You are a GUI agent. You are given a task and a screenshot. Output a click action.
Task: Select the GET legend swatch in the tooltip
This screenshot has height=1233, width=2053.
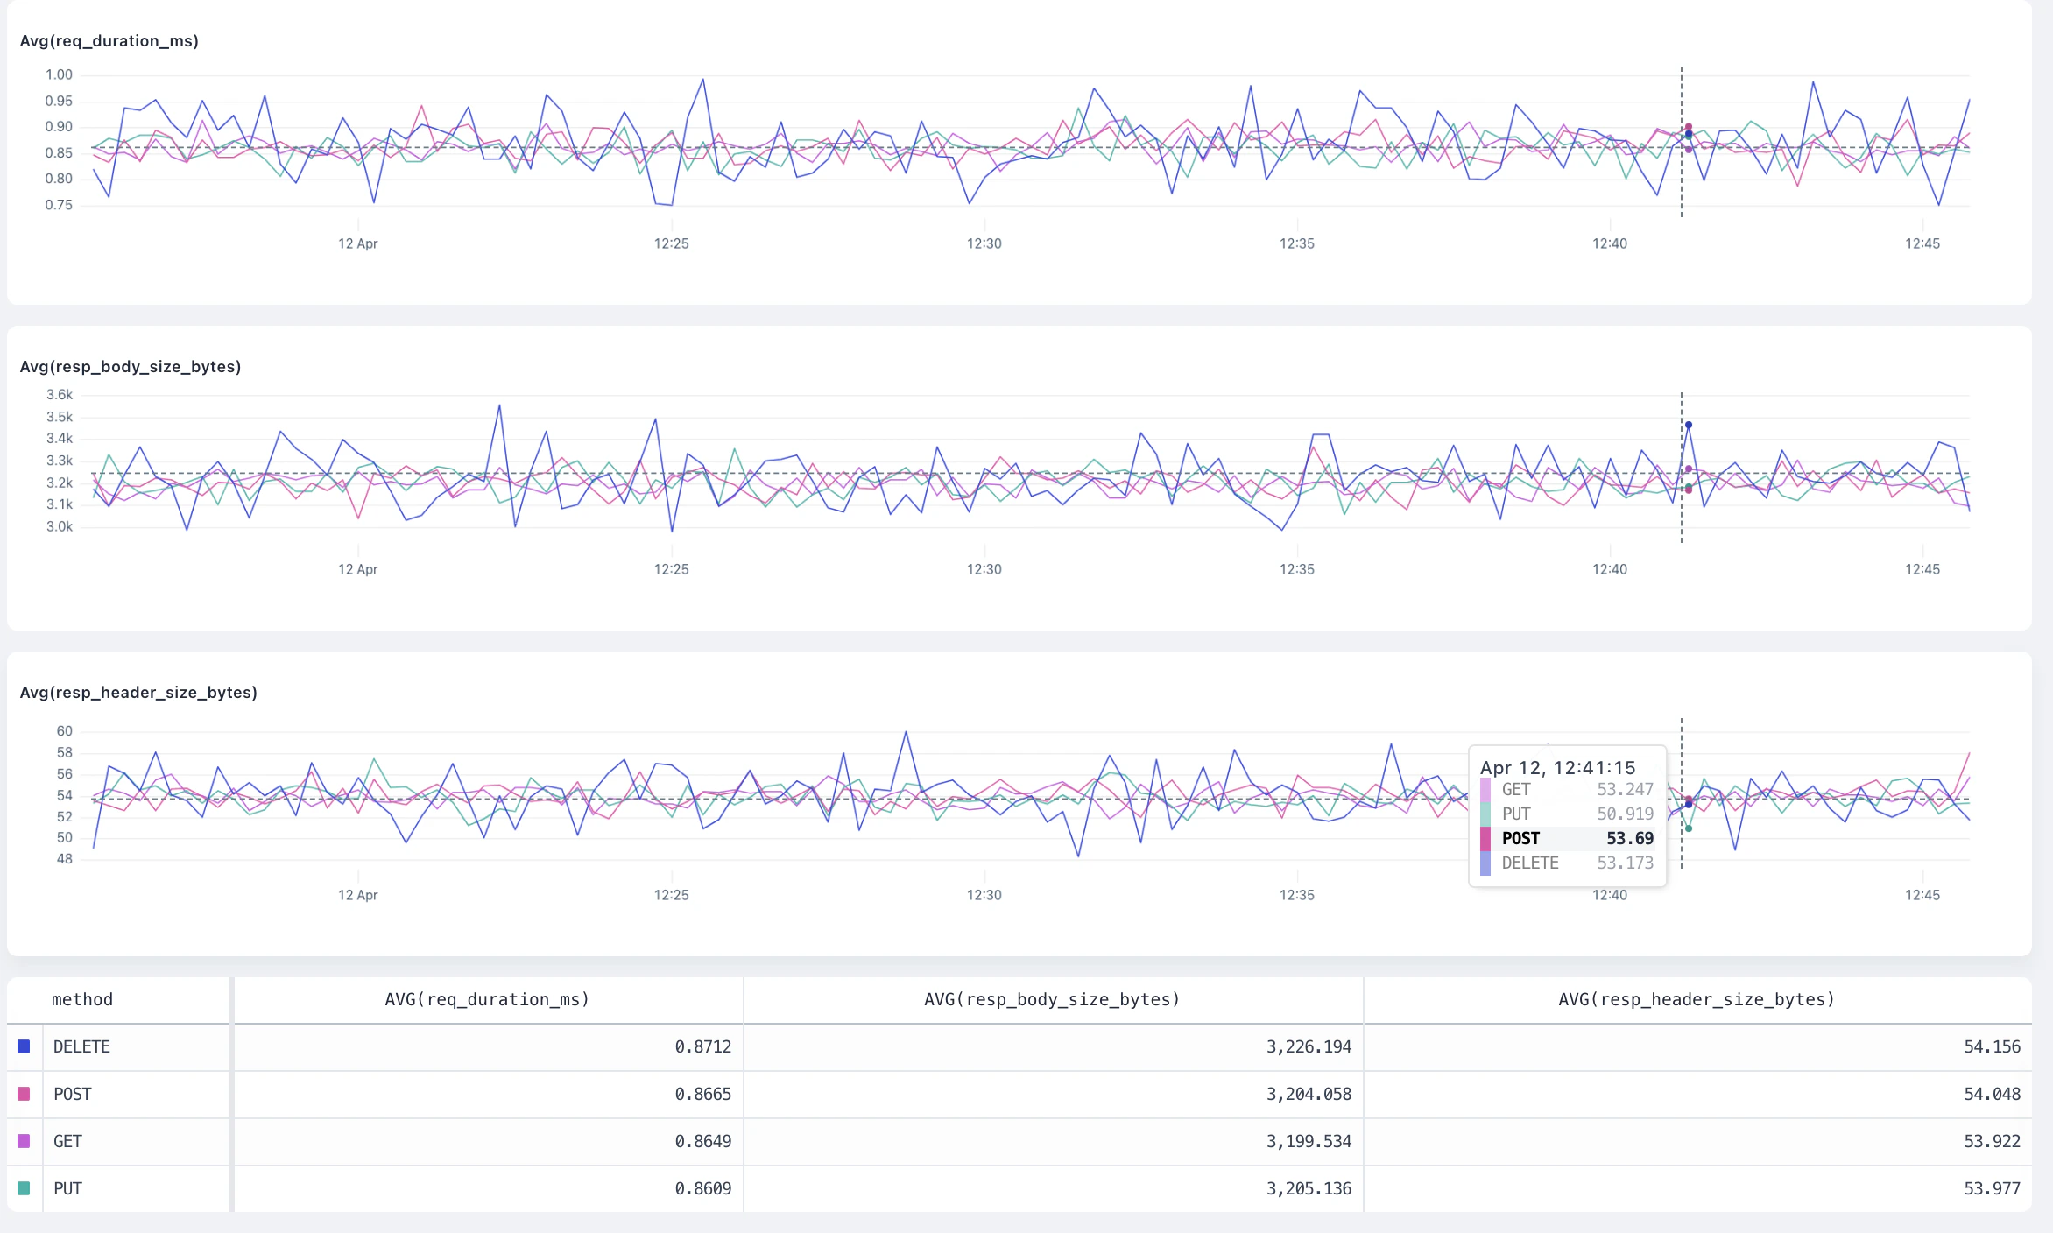click(x=1486, y=789)
